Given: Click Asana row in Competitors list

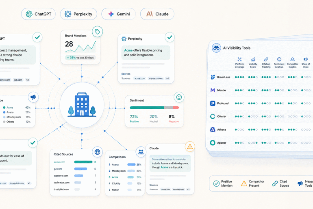Looking at the screenshot, I should pos(125,165).
